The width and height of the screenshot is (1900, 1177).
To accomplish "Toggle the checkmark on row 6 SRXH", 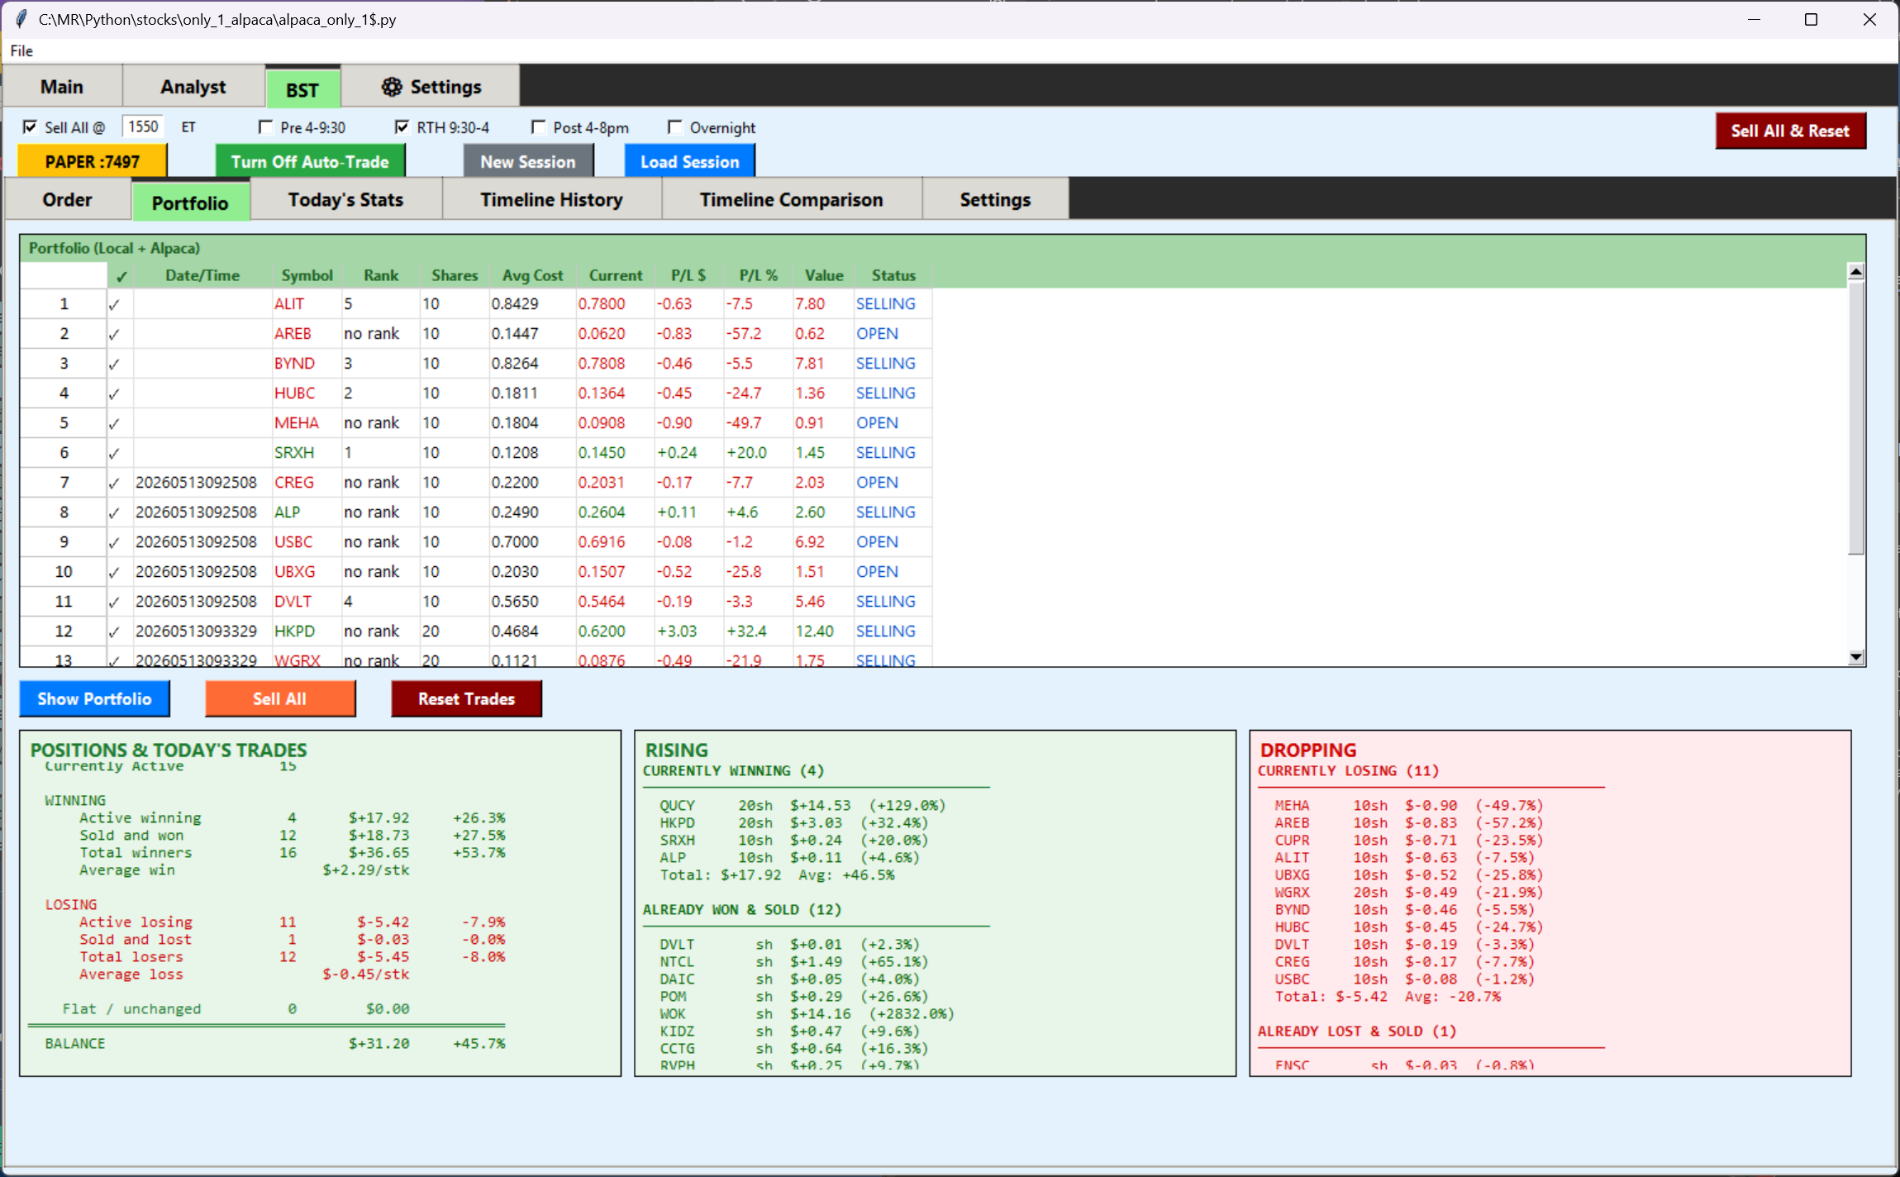I will (114, 453).
